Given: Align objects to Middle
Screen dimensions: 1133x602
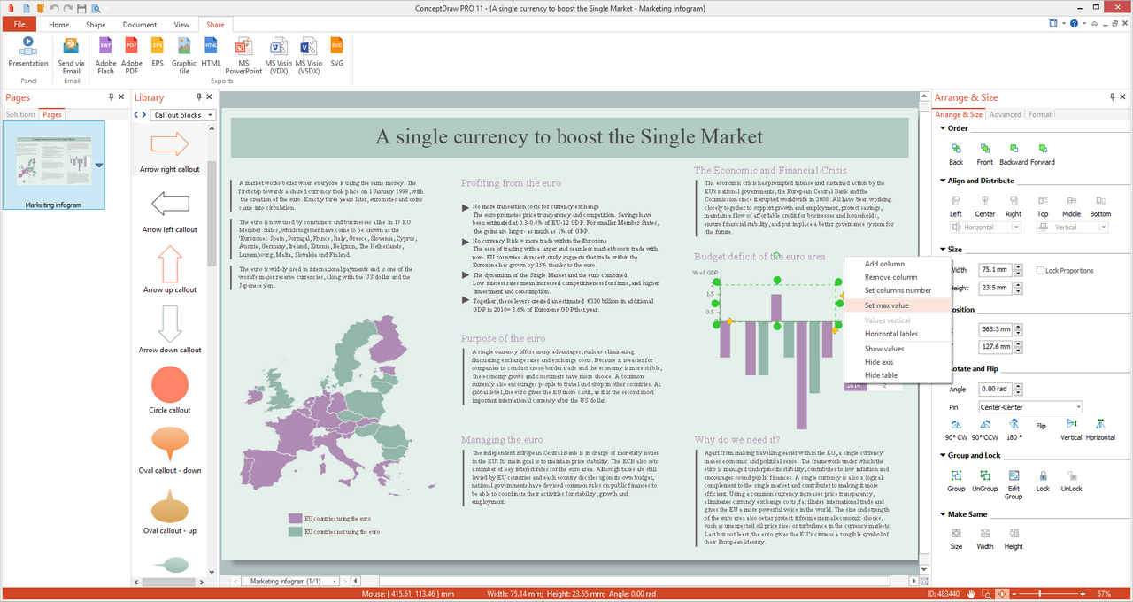Looking at the screenshot, I should 1071,206.
